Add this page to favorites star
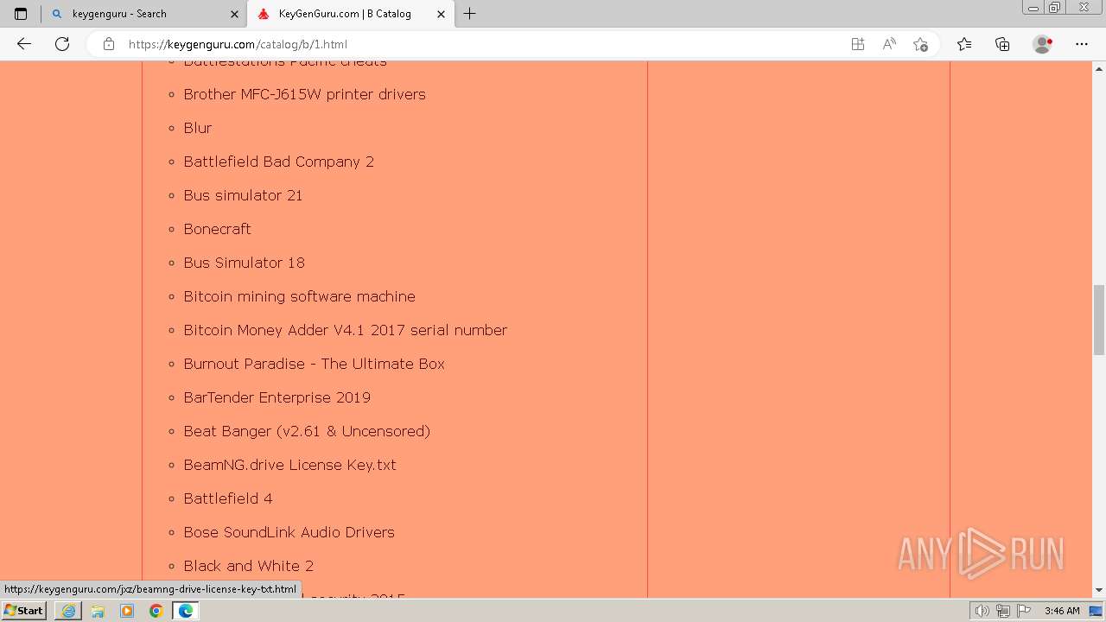 coord(920,44)
